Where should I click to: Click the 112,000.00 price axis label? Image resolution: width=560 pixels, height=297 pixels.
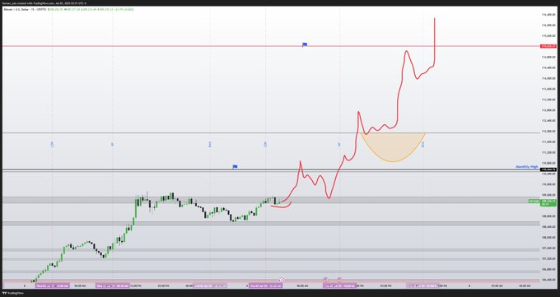point(548,131)
